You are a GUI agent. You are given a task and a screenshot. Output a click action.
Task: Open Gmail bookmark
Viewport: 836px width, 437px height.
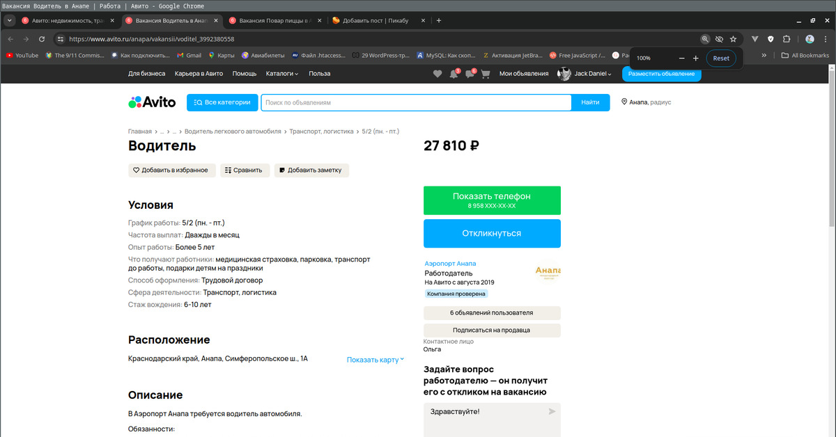click(x=189, y=55)
